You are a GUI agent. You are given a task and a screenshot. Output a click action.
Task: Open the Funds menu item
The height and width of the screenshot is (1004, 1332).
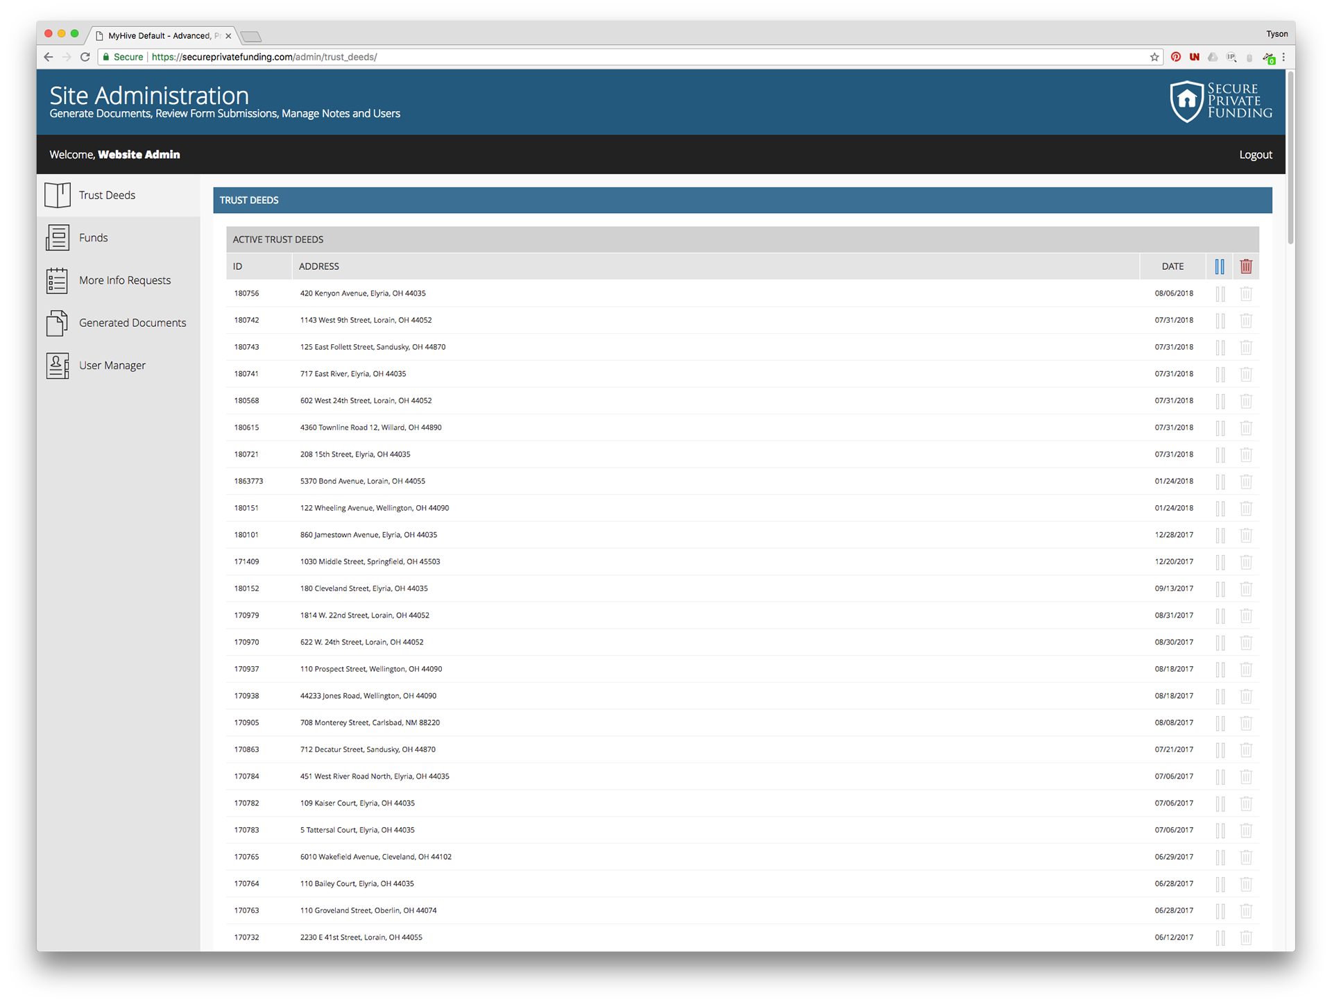[94, 237]
